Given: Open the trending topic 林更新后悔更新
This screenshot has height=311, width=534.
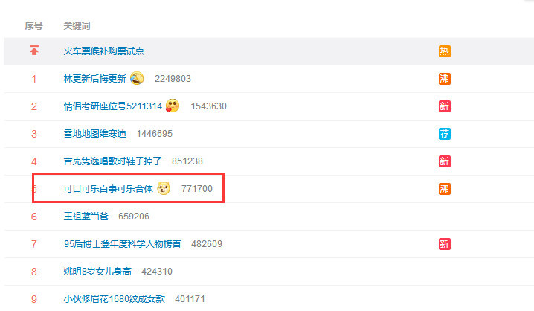Looking at the screenshot, I should click(95, 79).
